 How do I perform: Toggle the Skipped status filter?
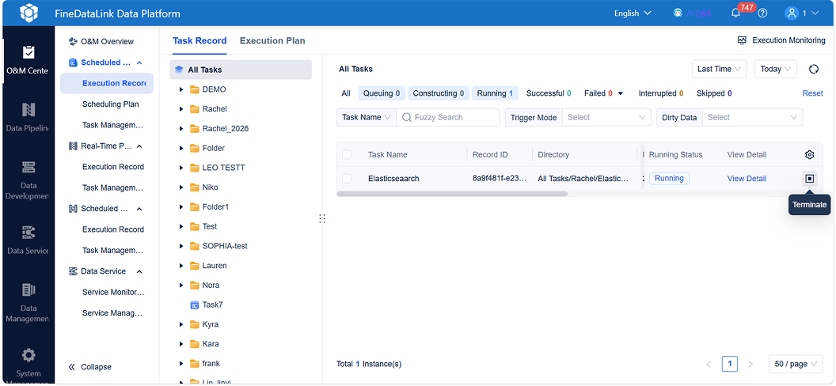click(x=714, y=93)
